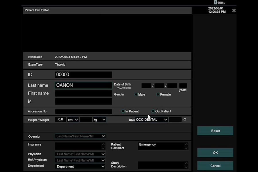Confirm with the OK button
The image size is (258, 172).
tap(215, 153)
